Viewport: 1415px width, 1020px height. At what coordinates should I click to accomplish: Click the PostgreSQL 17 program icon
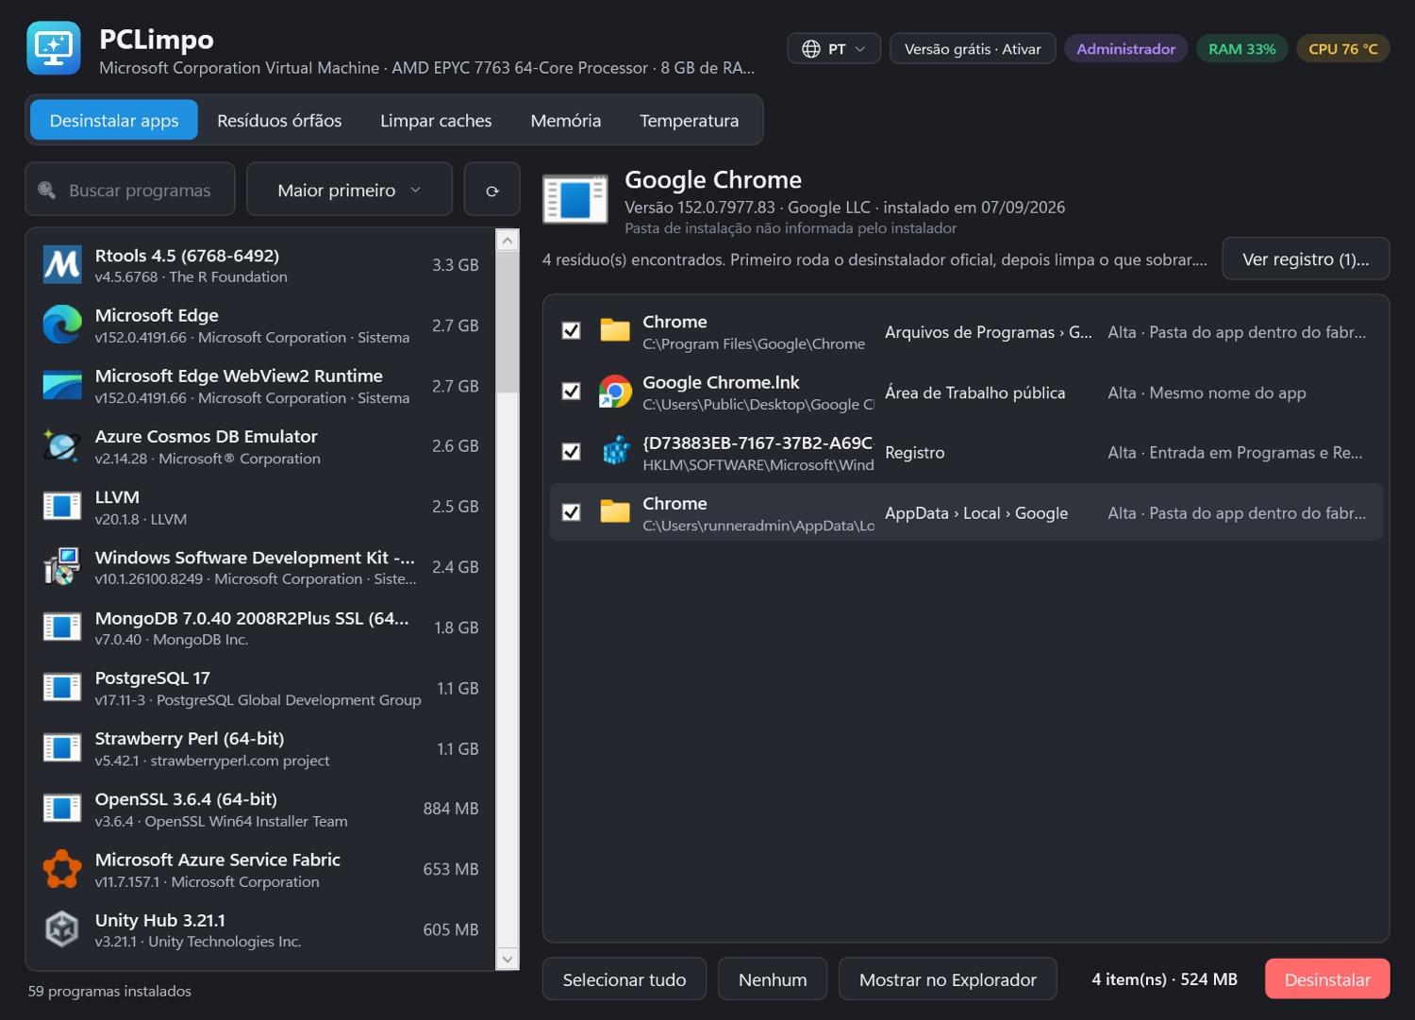[x=62, y=688]
